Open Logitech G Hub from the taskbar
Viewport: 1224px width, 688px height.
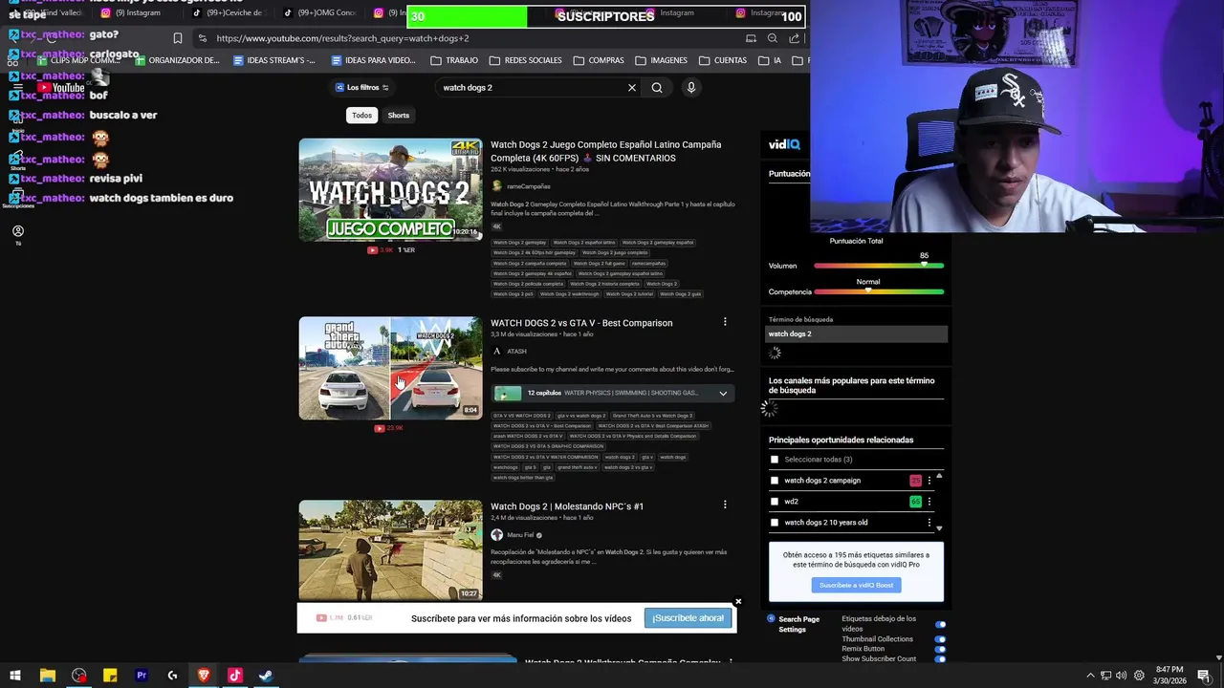[172, 676]
